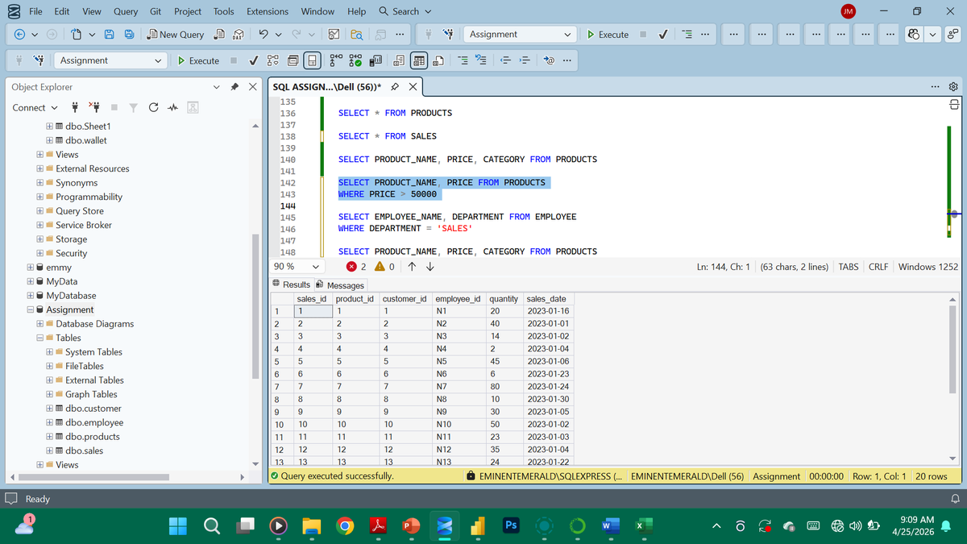Toggle Include Client Statistics
The image size is (967, 544).
coord(376,60)
